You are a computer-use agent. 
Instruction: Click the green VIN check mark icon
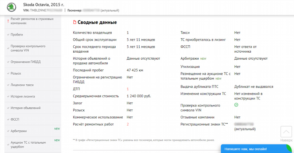point(236,105)
